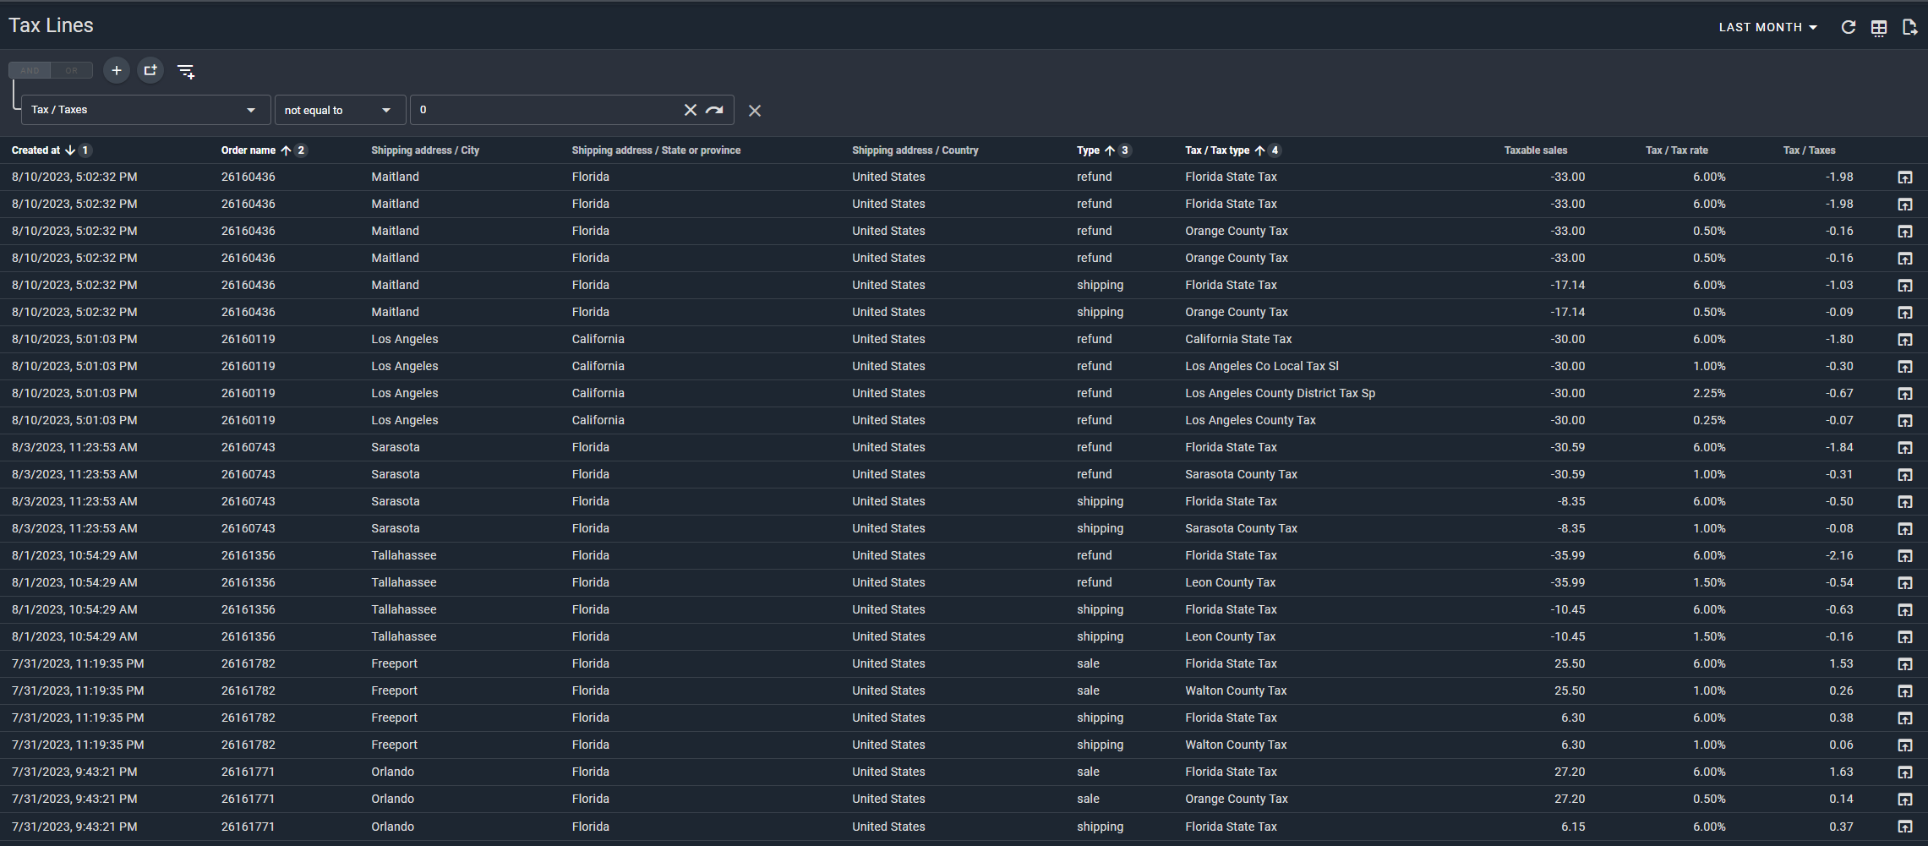Viewport: 1928px width, 846px height.
Task: Click the Taxable sales column header
Action: tap(1535, 150)
